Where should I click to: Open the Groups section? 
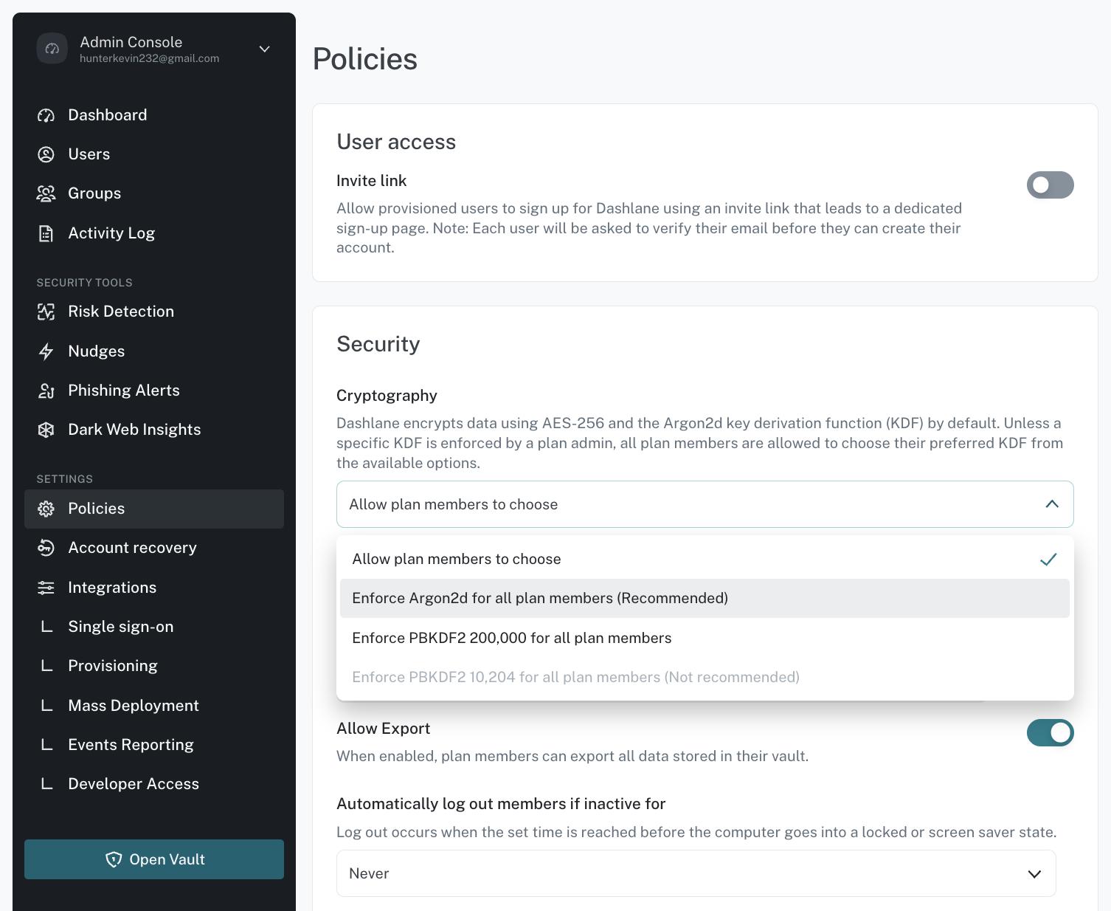154,193
